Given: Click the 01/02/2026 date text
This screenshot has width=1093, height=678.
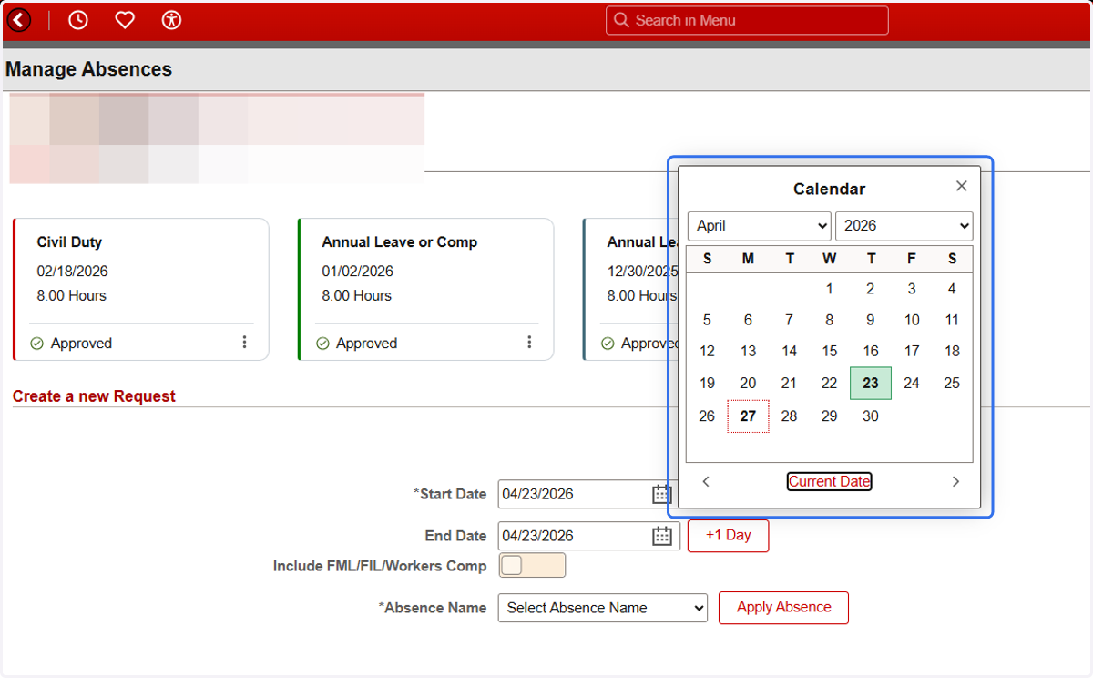Looking at the screenshot, I should coord(358,272).
